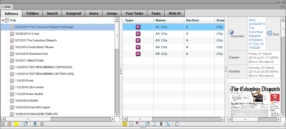The image size is (286, 129).
Task: Sort by the Name column header
Action: point(169,20)
